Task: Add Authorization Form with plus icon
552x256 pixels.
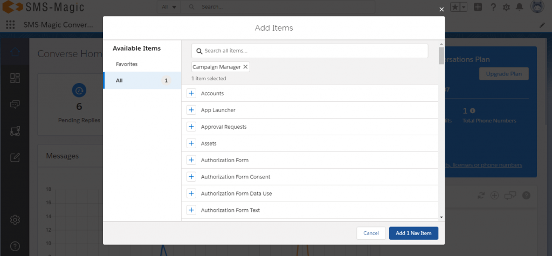Action: coord(191,160)
